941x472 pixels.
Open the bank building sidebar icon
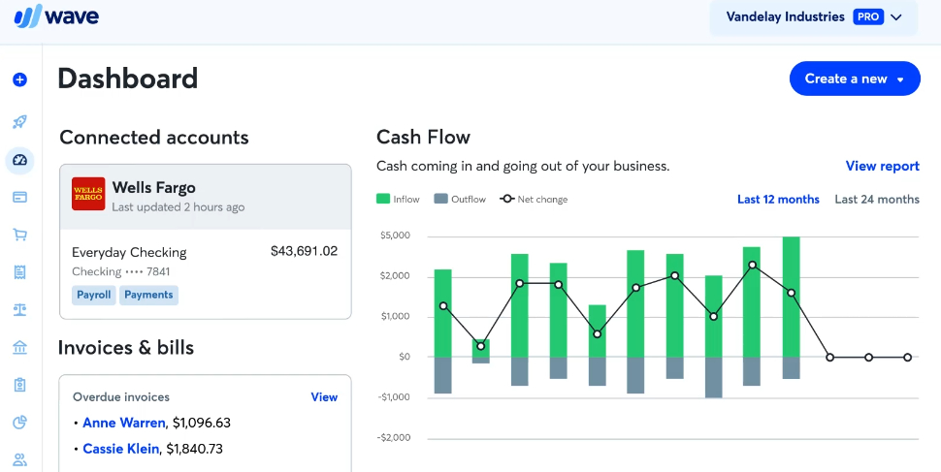tap(19, 347)
